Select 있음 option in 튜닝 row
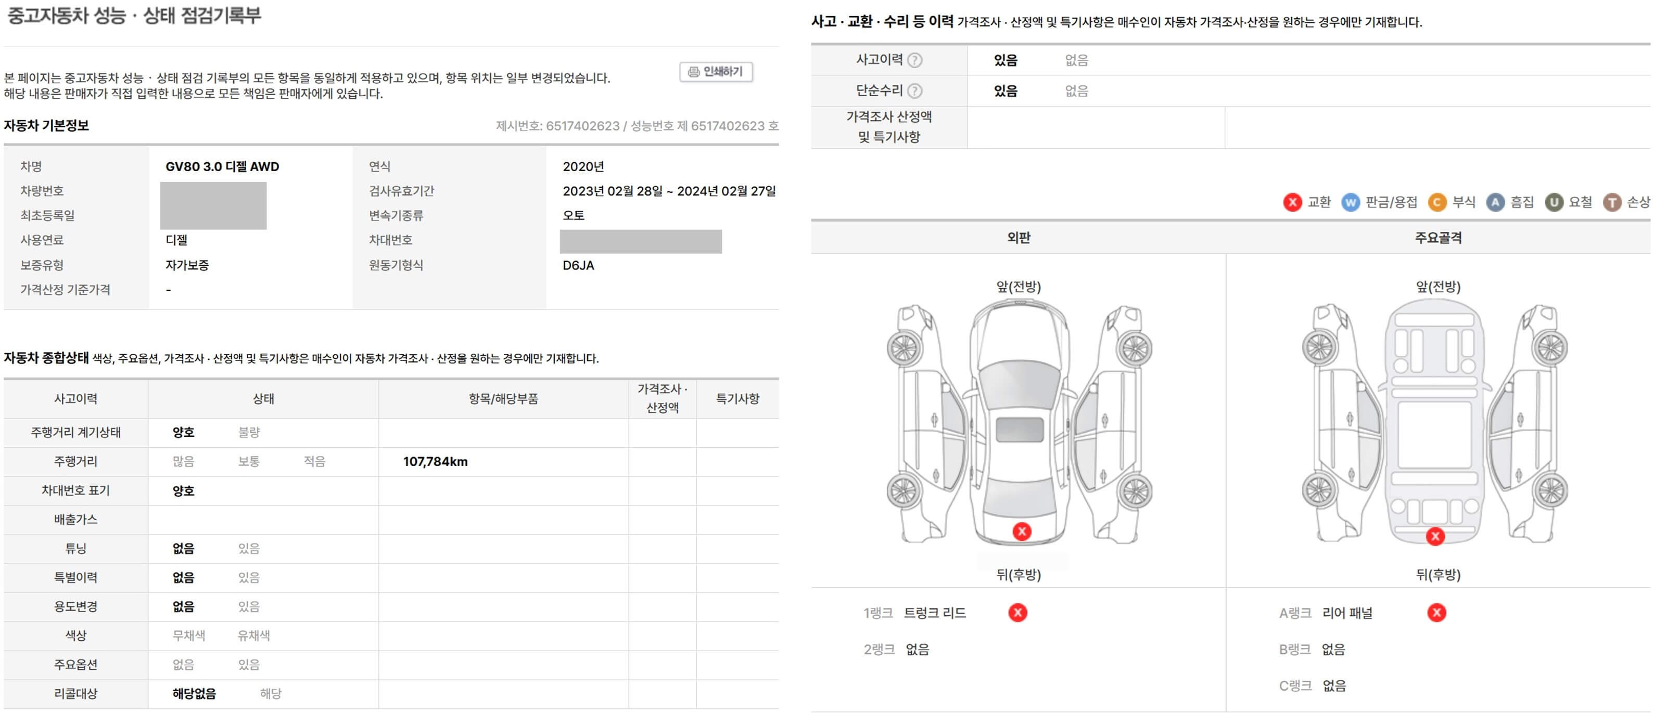Screen dimensions: 1666x713 (x=249, y=549)
